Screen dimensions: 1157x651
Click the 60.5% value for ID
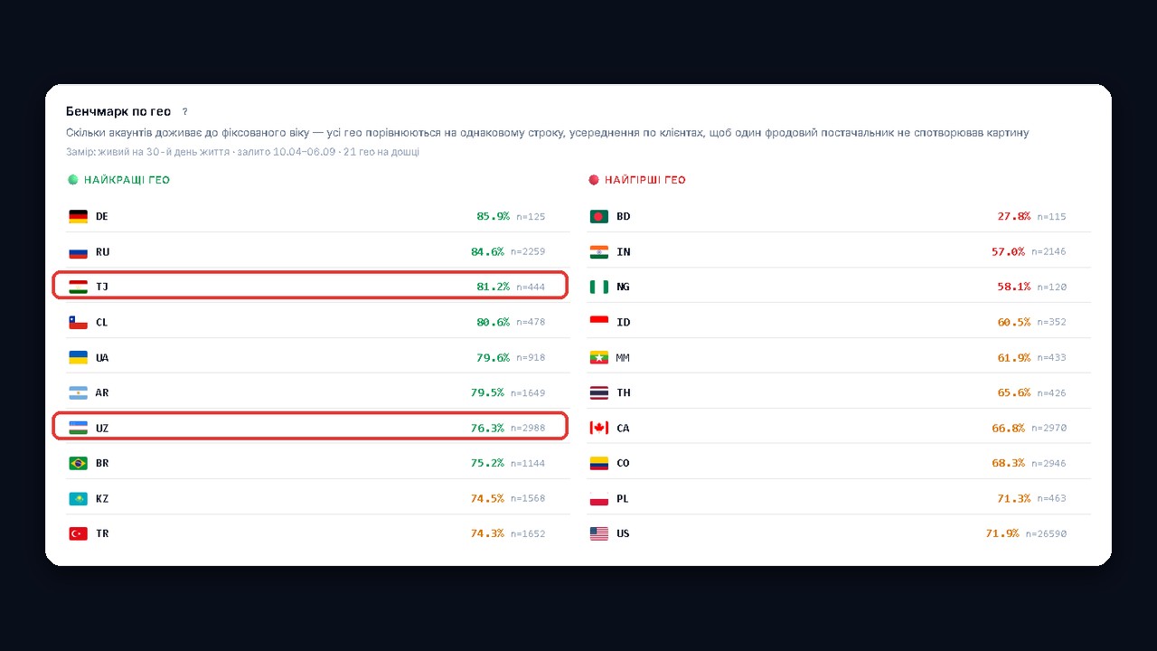(1014, 323)
